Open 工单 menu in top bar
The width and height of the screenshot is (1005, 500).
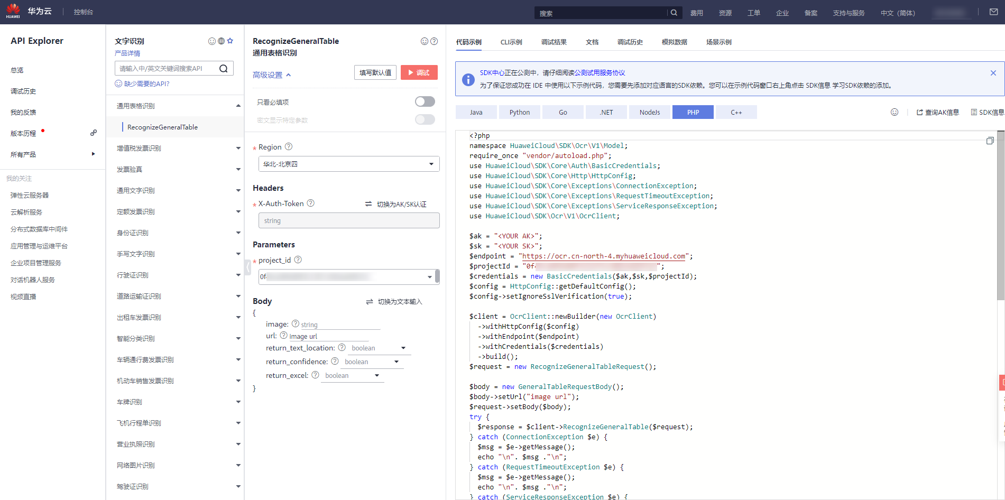(753, 13)
